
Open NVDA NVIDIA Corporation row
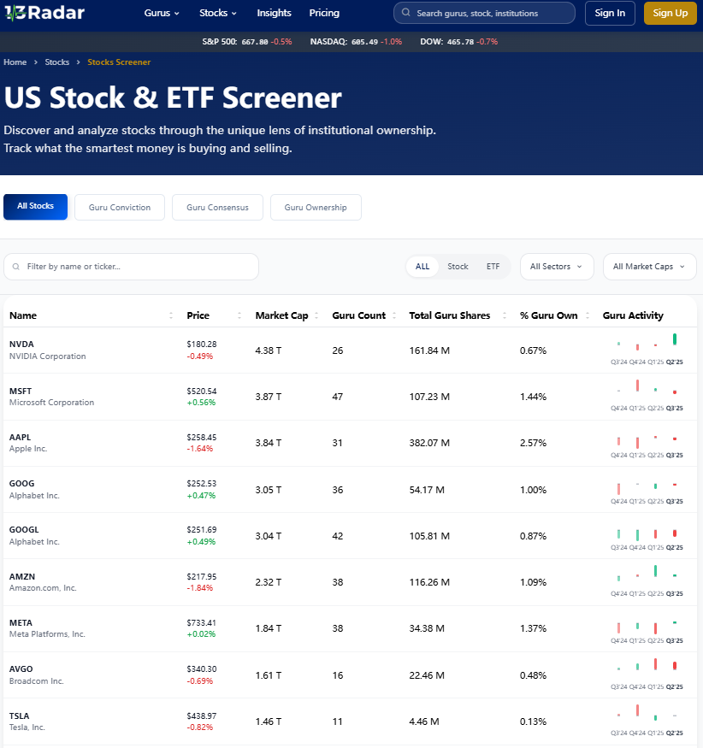point(350,350)
